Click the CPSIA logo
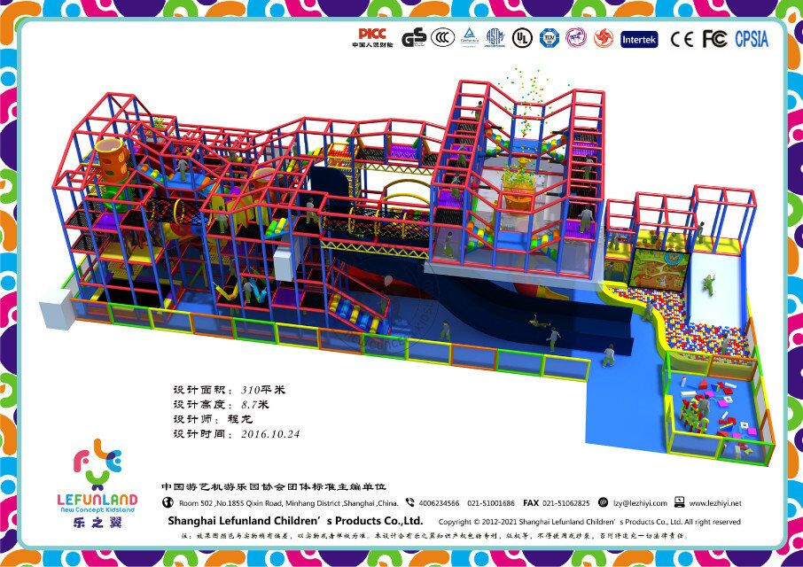This screenshot has height=567, width=803. click(x=752, y=39)
